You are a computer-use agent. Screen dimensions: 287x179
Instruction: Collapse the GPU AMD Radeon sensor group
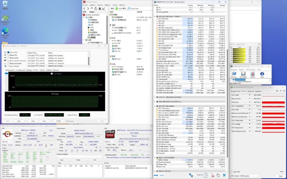(x=155, y=106)
